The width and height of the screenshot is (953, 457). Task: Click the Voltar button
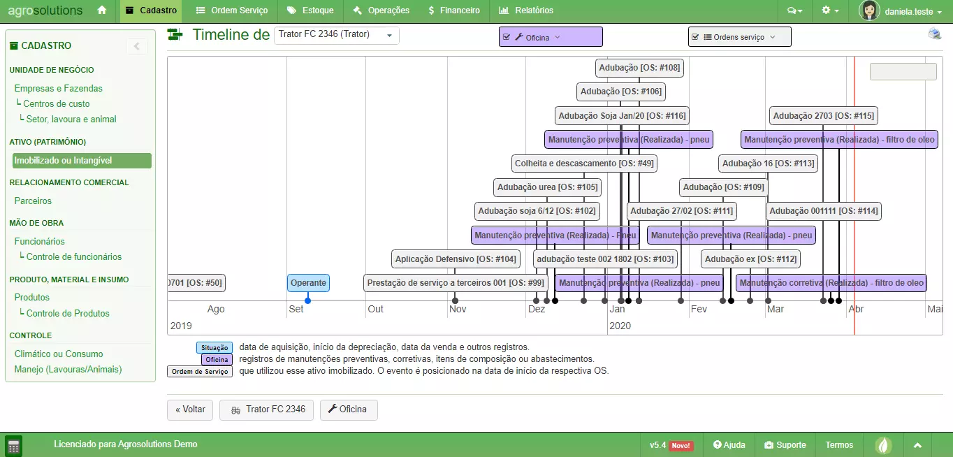point(190,409)
